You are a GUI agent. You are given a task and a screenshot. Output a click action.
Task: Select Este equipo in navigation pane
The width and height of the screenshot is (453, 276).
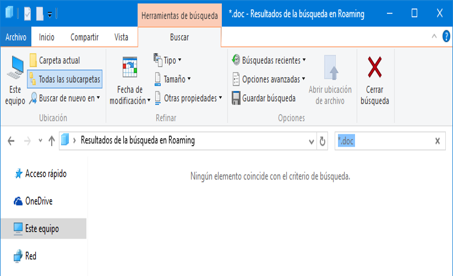tap(43, 228)
